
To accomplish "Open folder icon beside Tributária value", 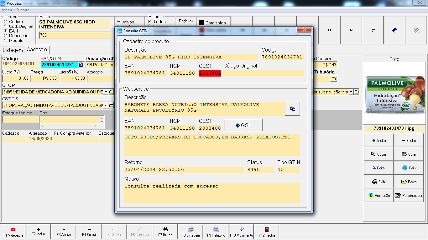I will point(334,78).
